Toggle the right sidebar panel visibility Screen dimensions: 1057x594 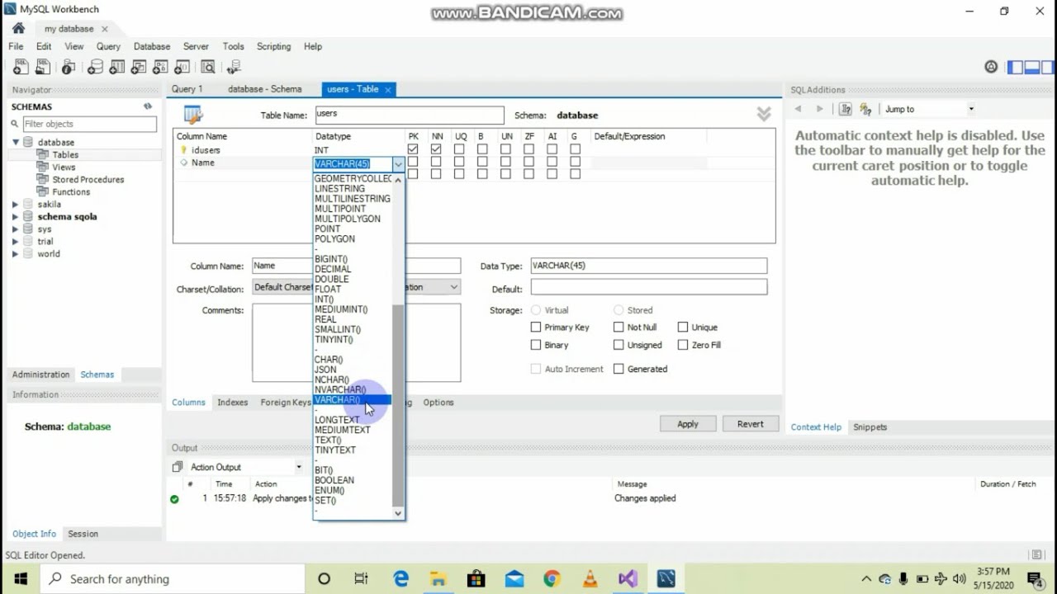click(1047, 67)
